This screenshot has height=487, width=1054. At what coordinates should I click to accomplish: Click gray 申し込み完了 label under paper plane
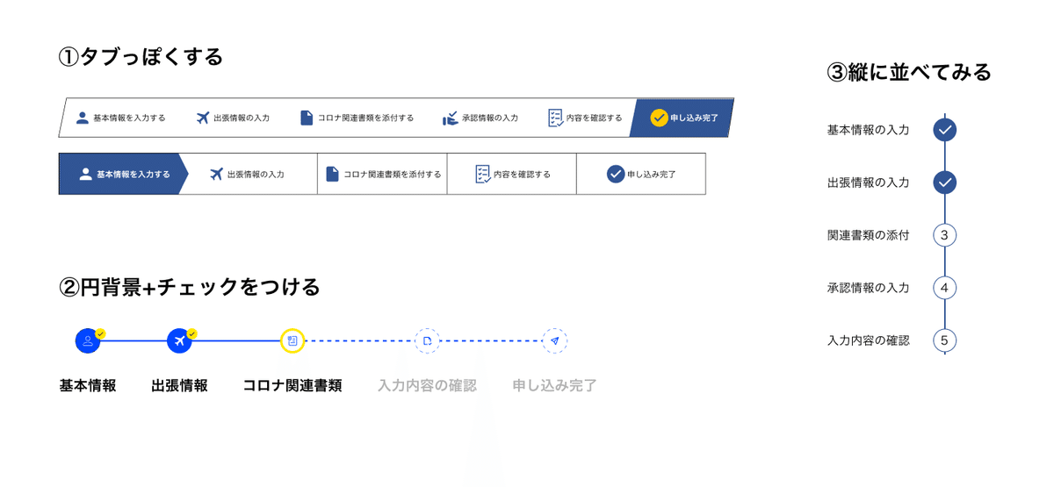pos(554,385)
